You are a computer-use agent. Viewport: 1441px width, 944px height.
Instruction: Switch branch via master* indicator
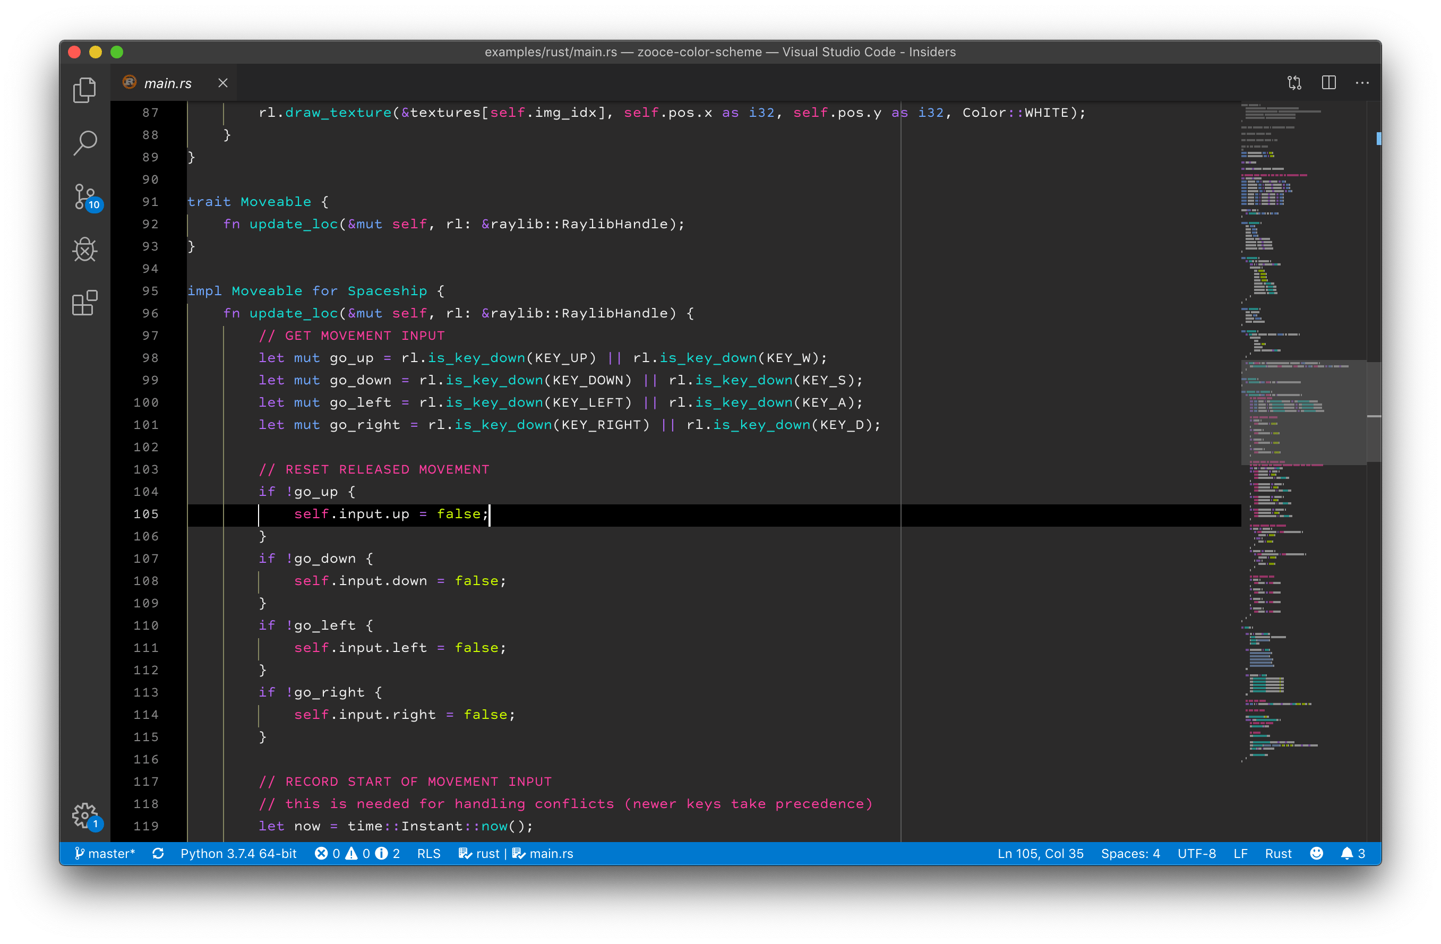[x=105, y=853]
